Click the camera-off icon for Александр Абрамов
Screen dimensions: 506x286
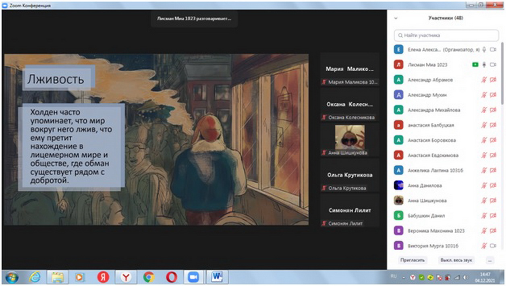click(492, 80)
